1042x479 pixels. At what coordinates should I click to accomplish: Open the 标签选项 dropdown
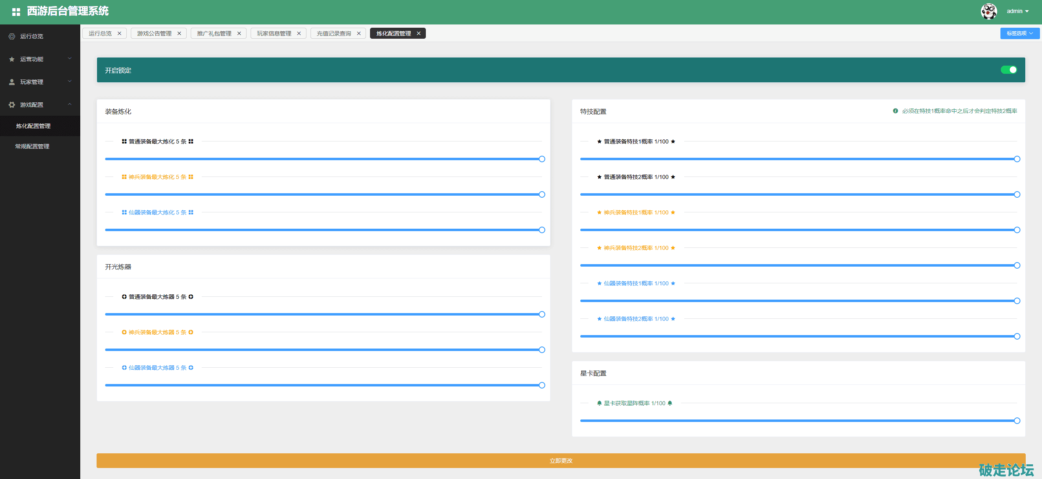coord(1019,33)
